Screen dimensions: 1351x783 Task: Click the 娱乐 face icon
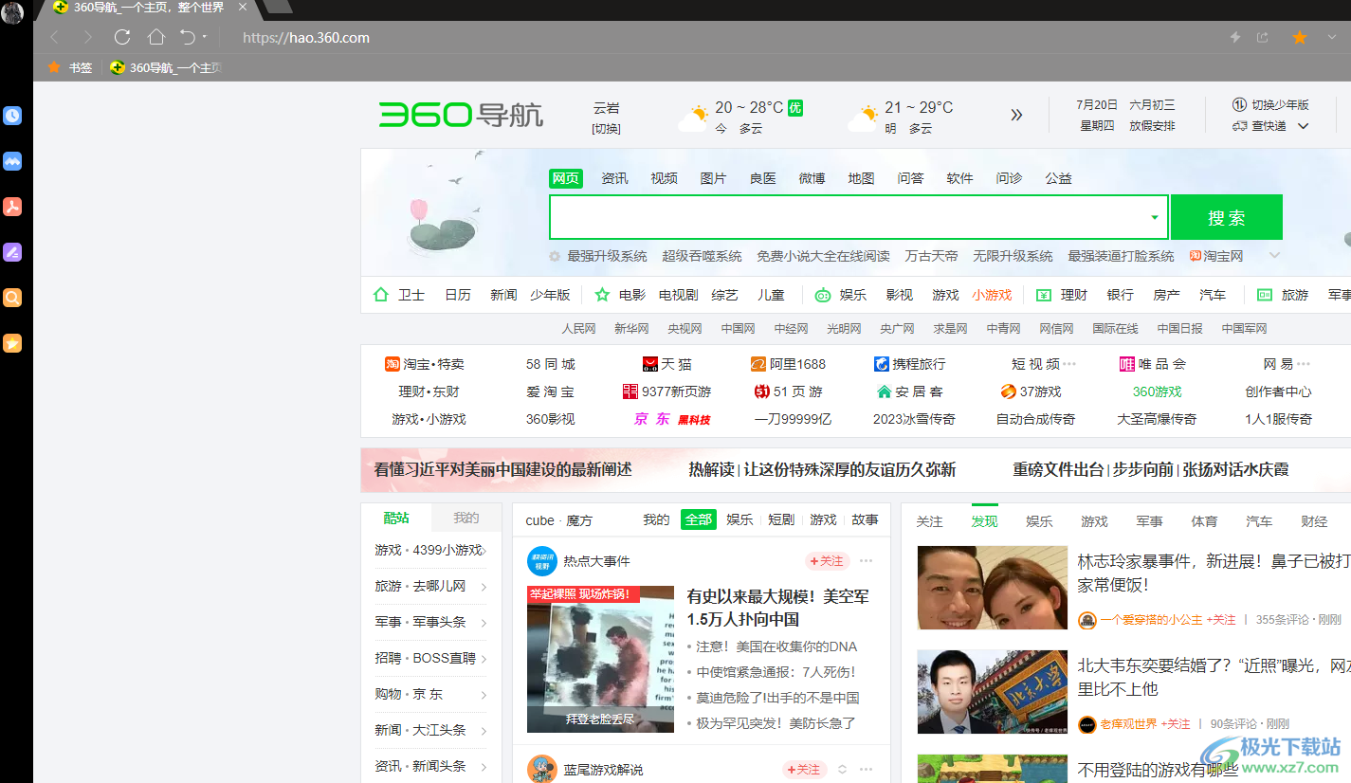pos(822,295)
